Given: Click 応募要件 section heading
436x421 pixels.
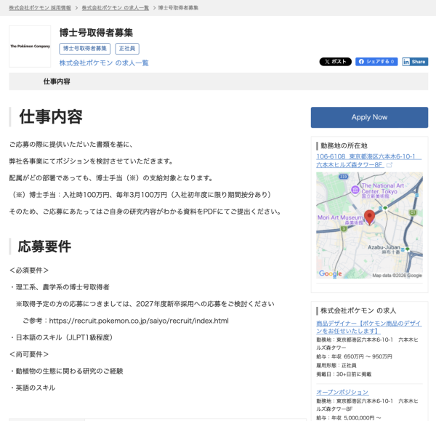Looking at the screenshot, I should (44, 246).
